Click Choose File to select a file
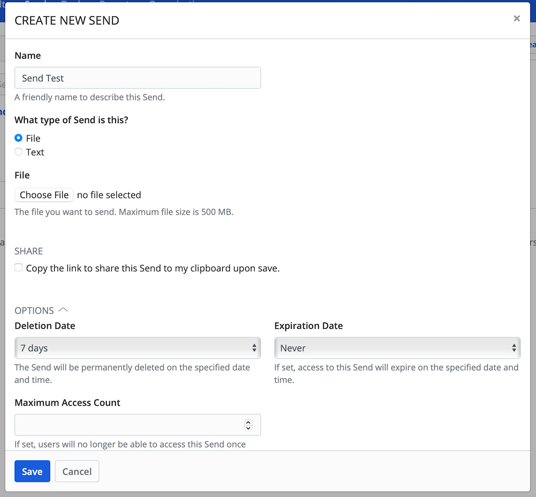The width and height of the screenshot is (536, 497). [44, 195]
